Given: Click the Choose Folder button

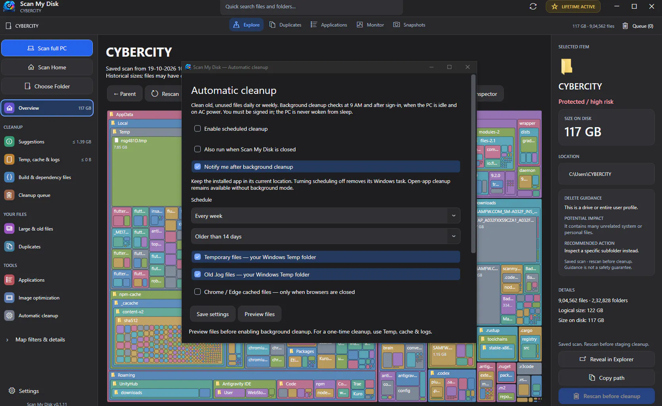Looking at the screenshot, I should 47,86.
